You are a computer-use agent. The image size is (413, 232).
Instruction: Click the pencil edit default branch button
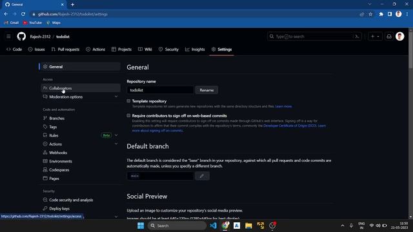click(x=202, y=176)
